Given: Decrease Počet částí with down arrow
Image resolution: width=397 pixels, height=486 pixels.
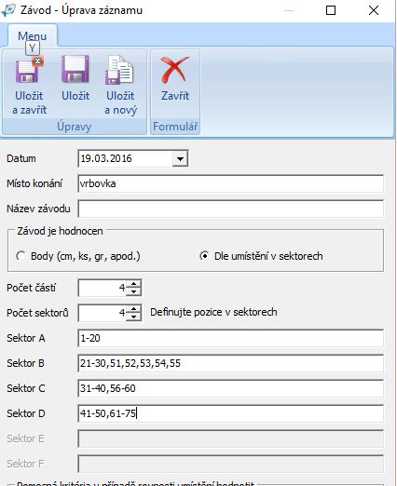Looking at the screenshot, I should (x=134, y=291).
